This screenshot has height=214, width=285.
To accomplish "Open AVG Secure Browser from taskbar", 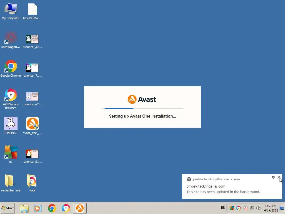I will 66,208.
